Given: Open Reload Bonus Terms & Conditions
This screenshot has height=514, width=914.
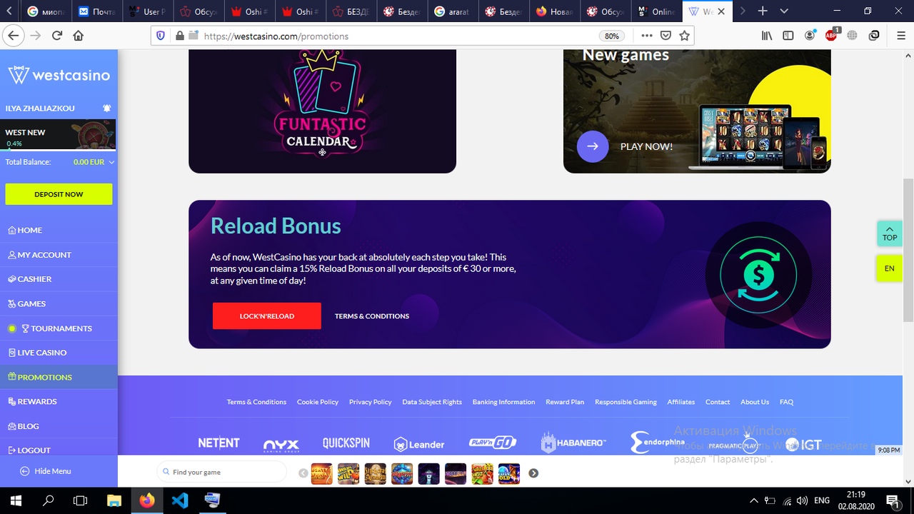Looking at the screenshot, I should (372, 316).
